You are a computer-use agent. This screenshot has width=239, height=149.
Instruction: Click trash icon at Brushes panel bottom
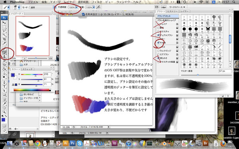point(228,96)
